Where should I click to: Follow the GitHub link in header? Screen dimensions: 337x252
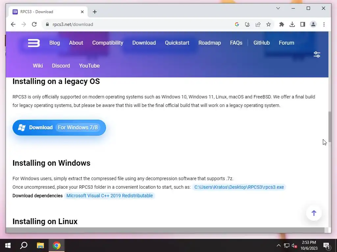262,43
